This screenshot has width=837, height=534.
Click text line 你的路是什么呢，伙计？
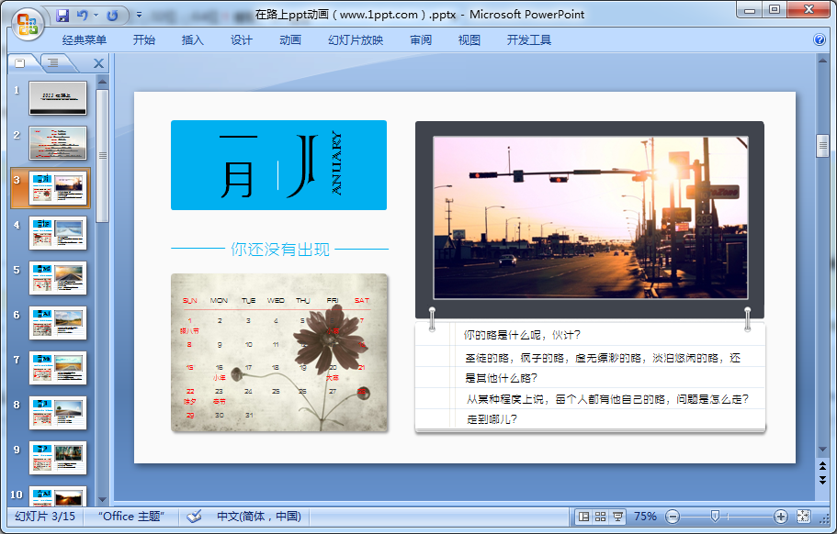coord(522,335)
